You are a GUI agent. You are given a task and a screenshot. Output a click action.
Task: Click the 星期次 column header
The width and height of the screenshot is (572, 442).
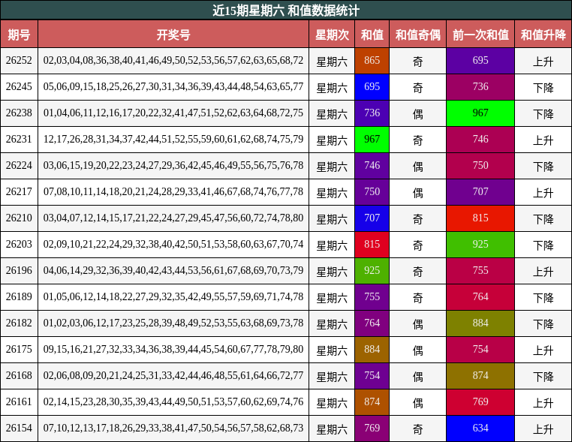coord(332,35)
